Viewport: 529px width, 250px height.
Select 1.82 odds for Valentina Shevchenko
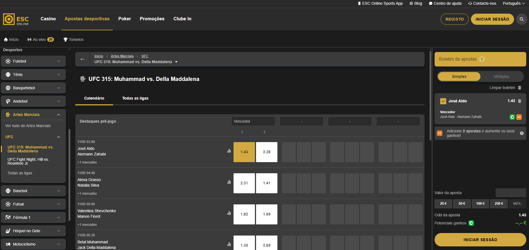click(244, 214)
